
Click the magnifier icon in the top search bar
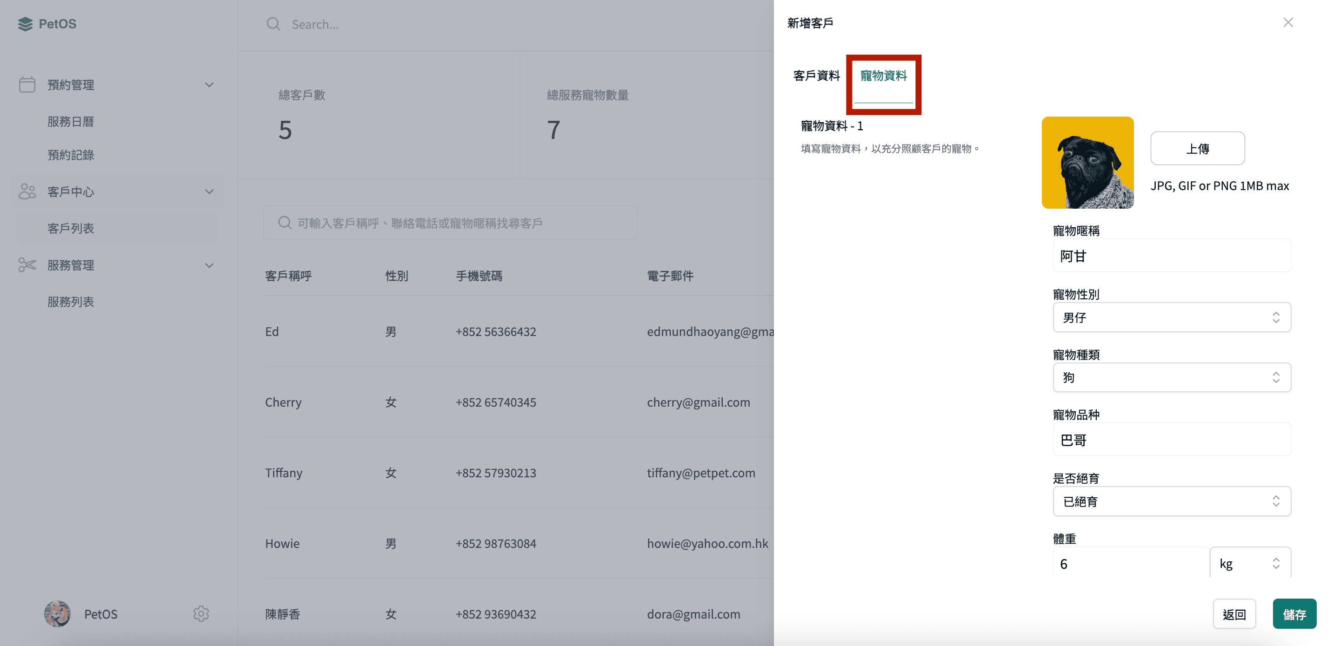(x=273, y=24)
